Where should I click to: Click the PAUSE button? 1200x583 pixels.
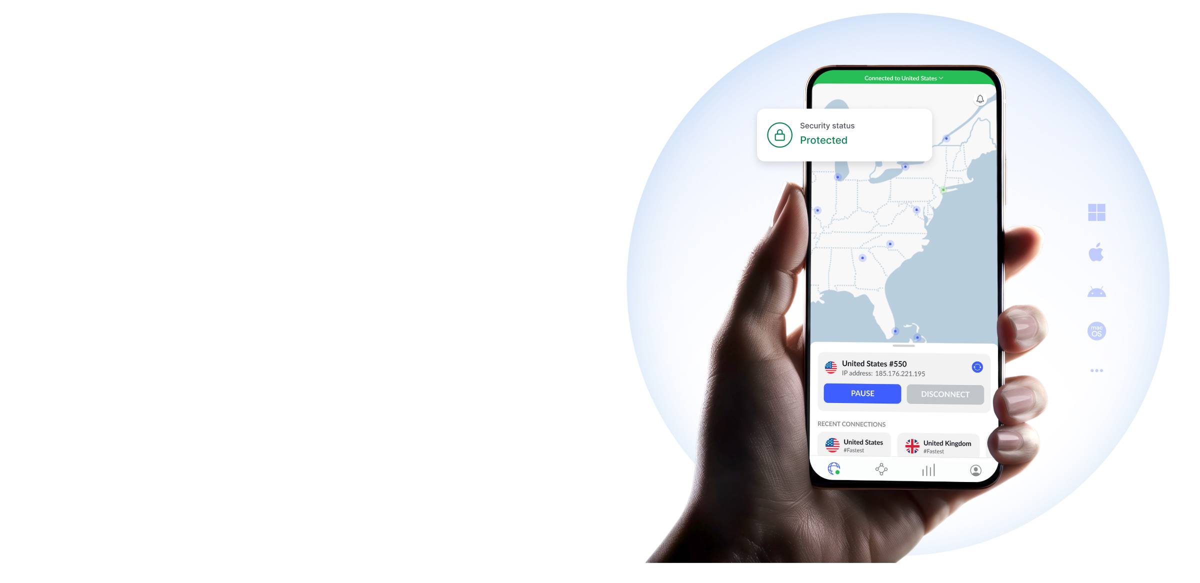click(862, 394)
